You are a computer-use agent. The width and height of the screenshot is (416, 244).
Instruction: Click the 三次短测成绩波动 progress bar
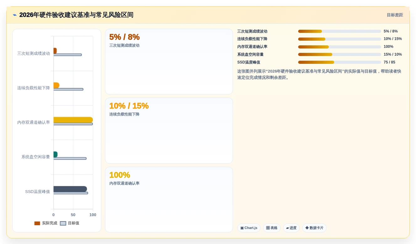340,31
